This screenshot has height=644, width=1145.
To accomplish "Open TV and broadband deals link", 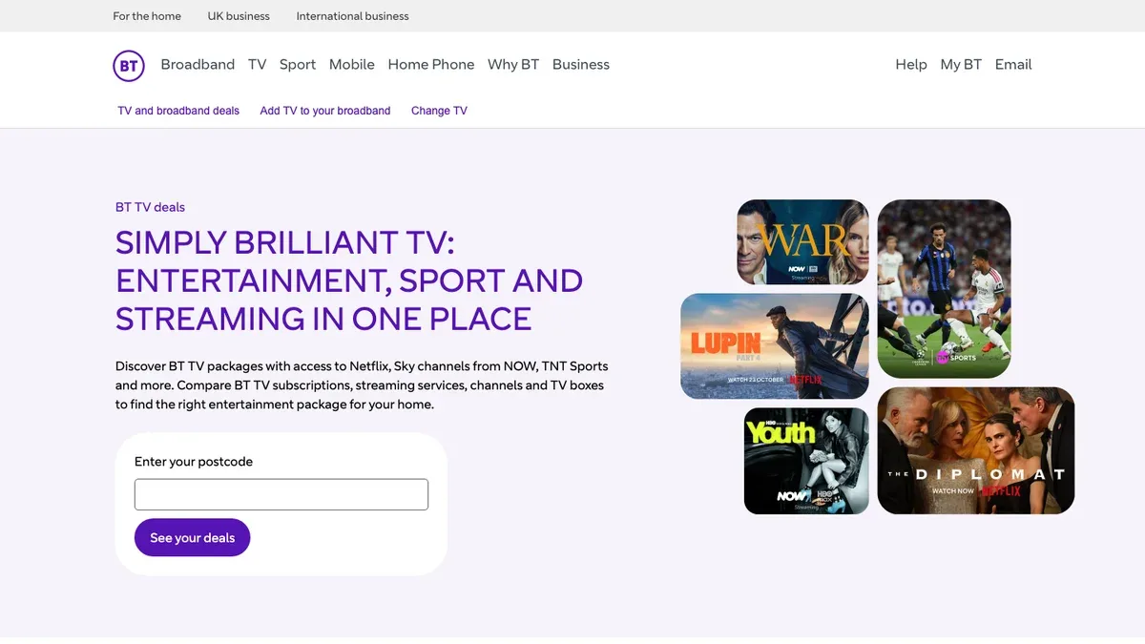I will coord(178,111).
